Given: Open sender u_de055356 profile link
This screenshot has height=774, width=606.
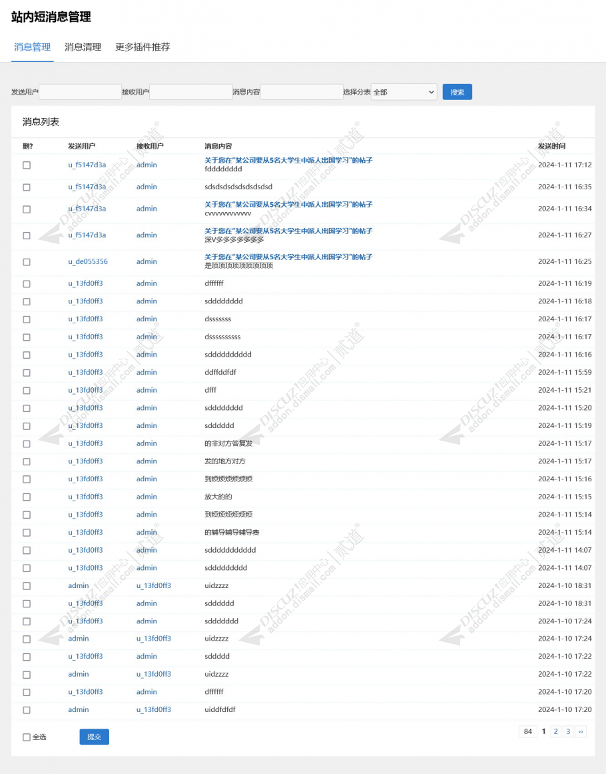Looking at the screenshot, I should click(x=88, y=261).
